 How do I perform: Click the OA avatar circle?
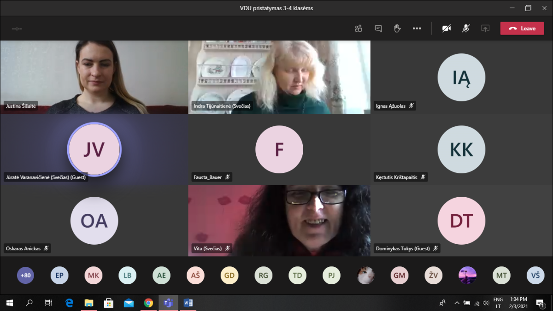pos(94,221)
